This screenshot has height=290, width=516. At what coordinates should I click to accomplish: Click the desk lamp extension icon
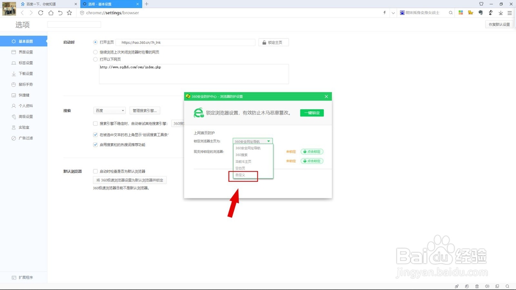[x=490, y=12]
